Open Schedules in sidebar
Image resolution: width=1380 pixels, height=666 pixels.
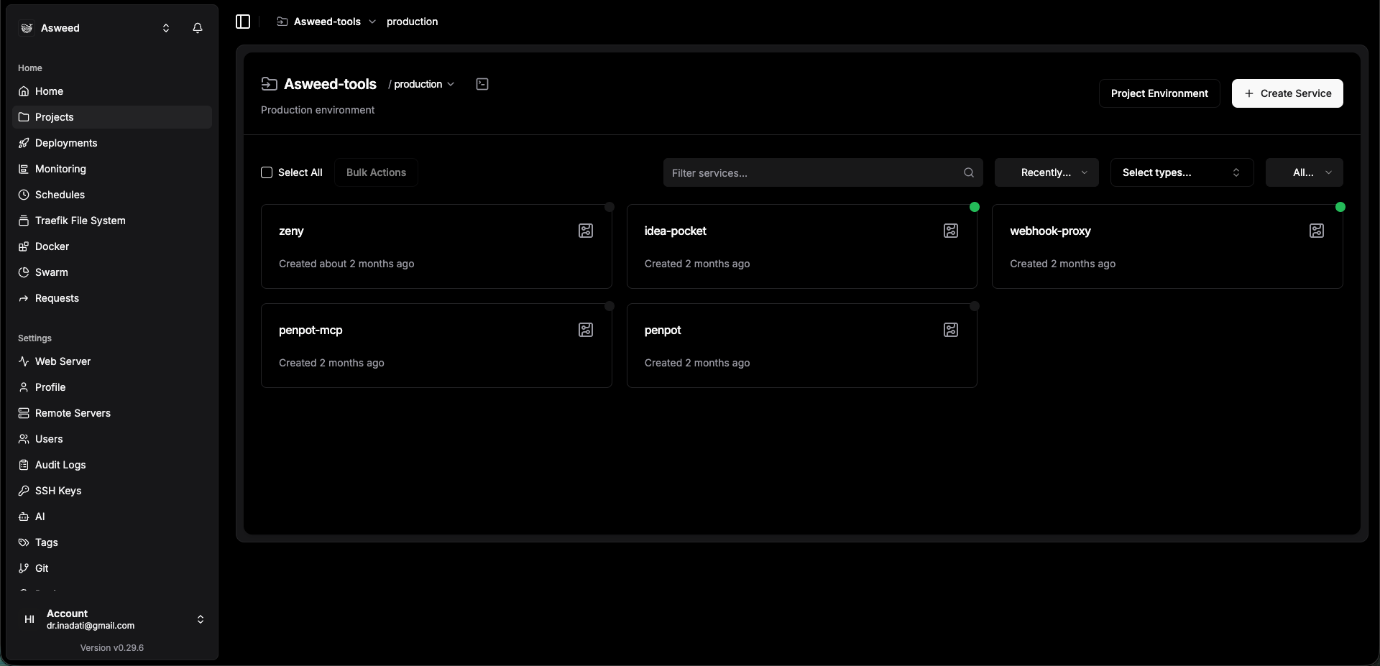(112, 195)
